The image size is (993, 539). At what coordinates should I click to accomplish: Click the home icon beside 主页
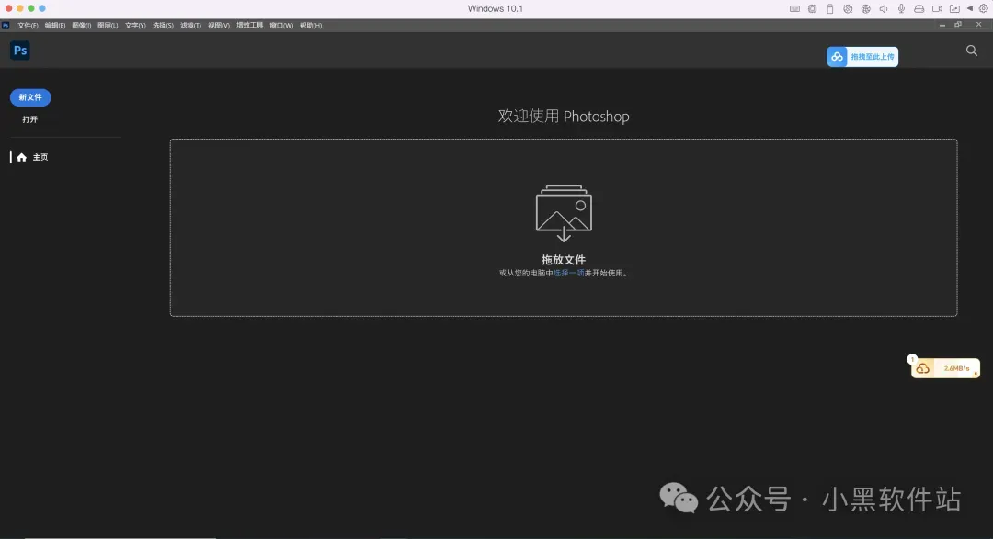[21, 157]
